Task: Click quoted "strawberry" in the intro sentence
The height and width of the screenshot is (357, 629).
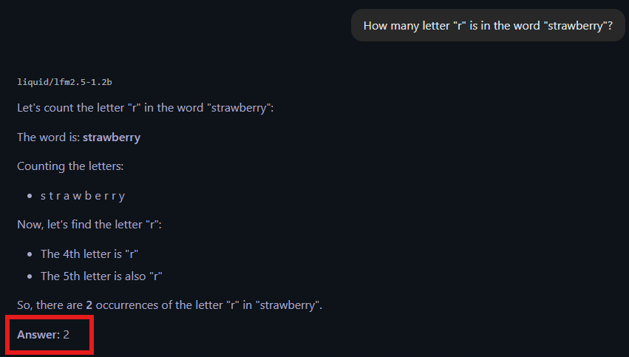Action: [x=239, y=108]
